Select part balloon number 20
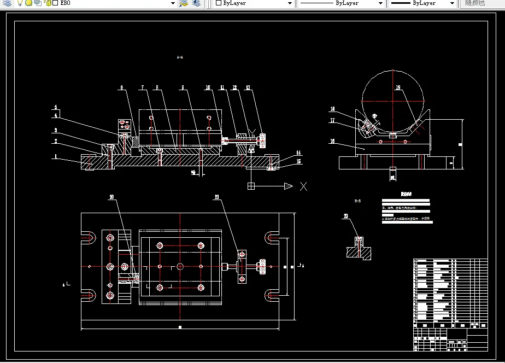The height and width of the screenshot is (363, 505). coord(111,197)
